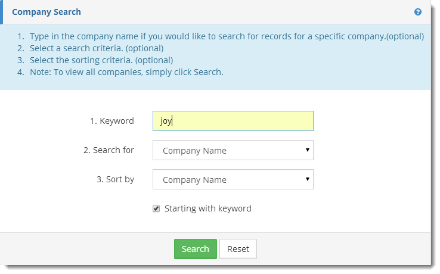Image resolution: width=440 pixels, height=274 pixels.
Task: Click the blue accent bar beside the panel title
Action: point(2,12)
